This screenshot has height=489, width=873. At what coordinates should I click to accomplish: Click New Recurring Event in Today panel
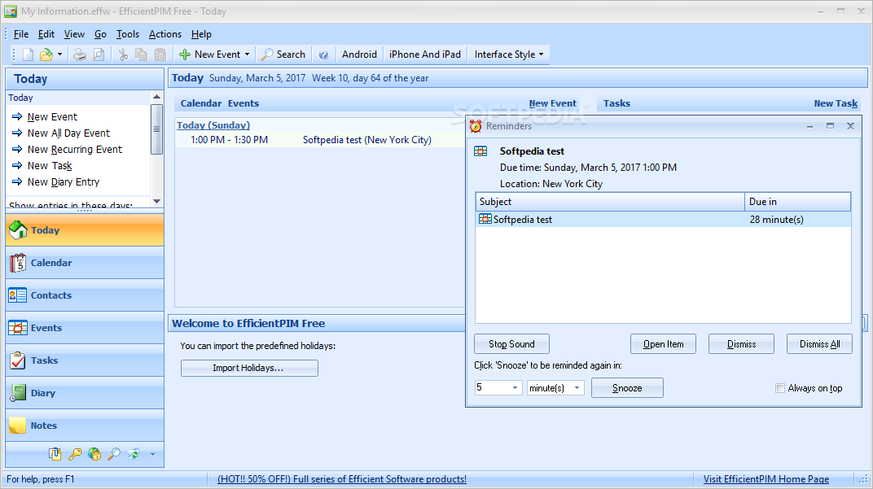coord(75,150)
